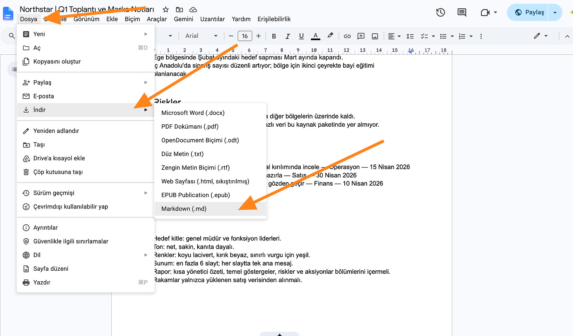Open the Dosya menu
Viewport: 573px width, 336px height.
[29, 19]
